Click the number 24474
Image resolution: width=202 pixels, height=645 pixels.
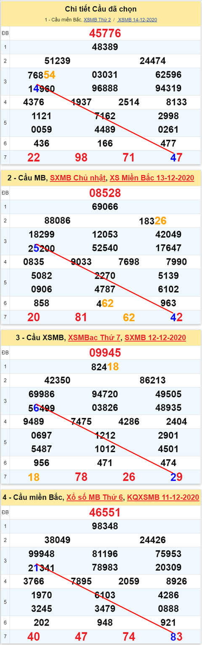[x=152, y=61]
